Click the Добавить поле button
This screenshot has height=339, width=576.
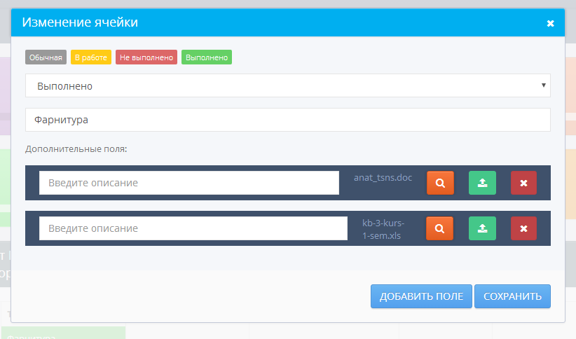coord(421,296)
